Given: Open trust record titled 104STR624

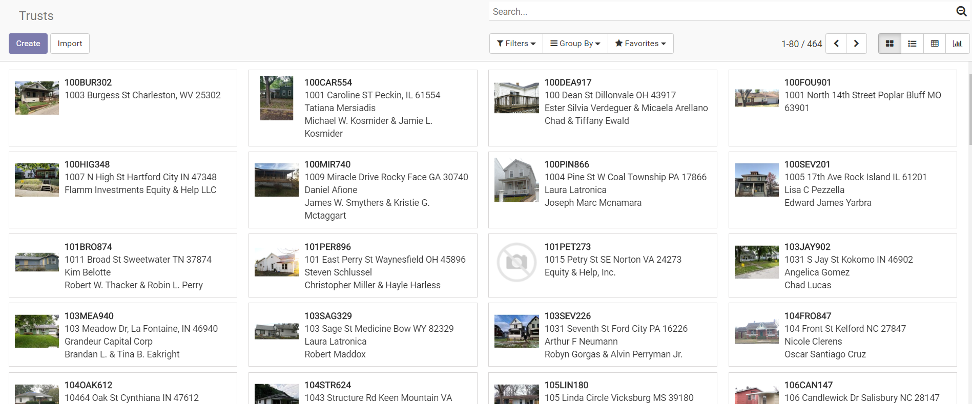Looking at the screenshot, I should pos(328,385).
